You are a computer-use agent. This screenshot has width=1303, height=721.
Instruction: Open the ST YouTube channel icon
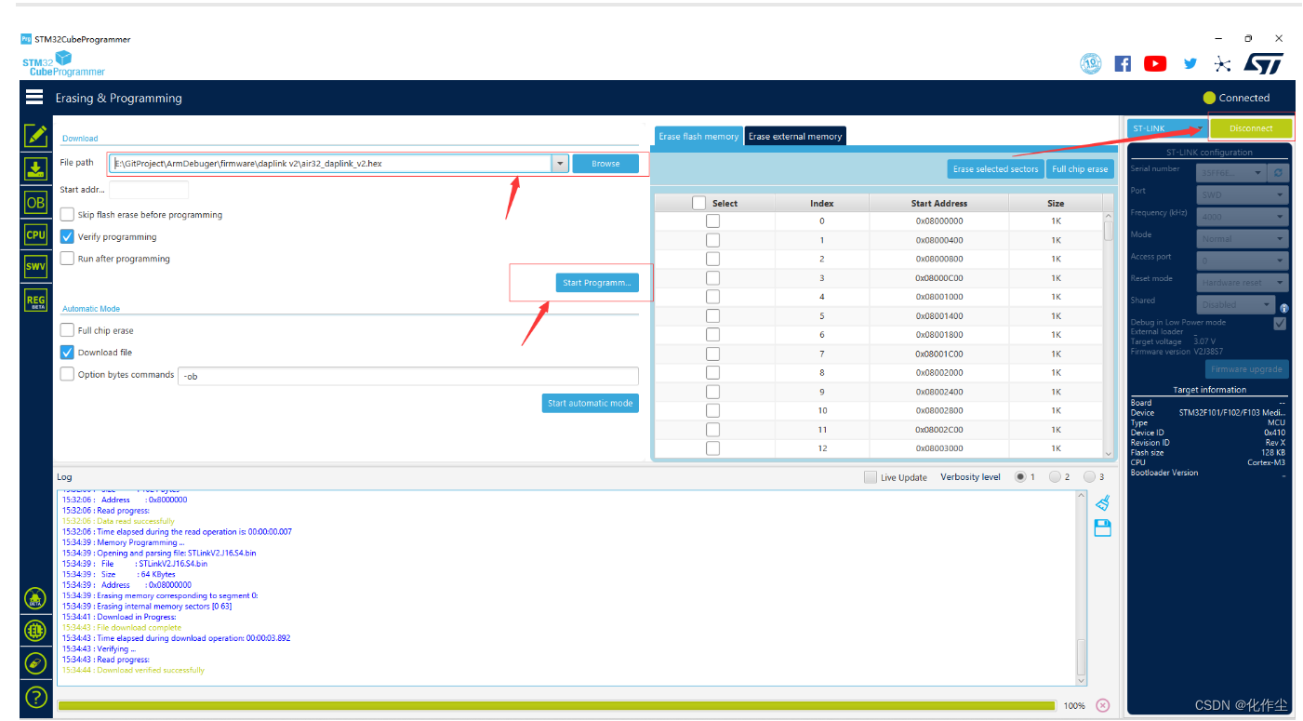(x=1155, y=63)
